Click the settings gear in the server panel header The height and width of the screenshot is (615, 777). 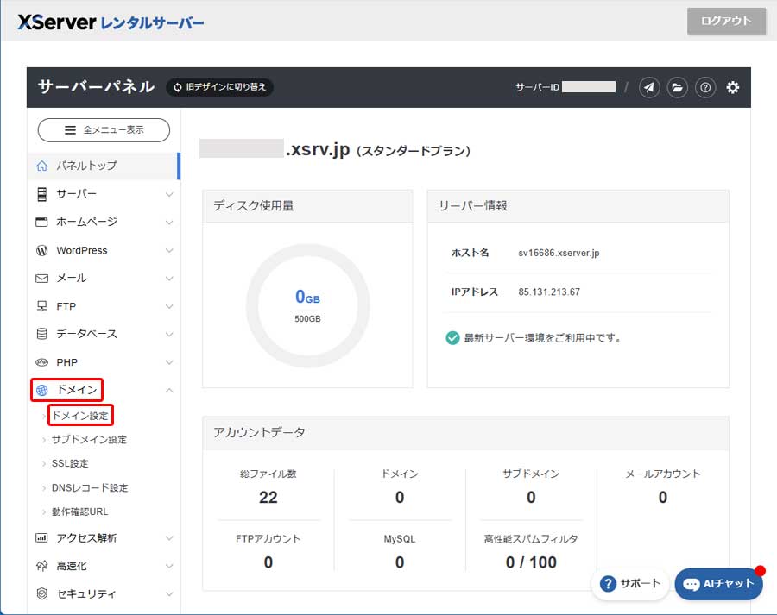pyautogui.click(x=732, y=87)
